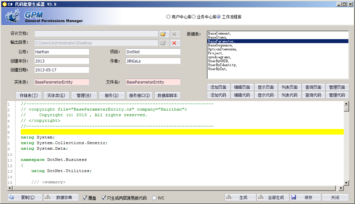Click the 列表页面 button

tap(290, 87)
